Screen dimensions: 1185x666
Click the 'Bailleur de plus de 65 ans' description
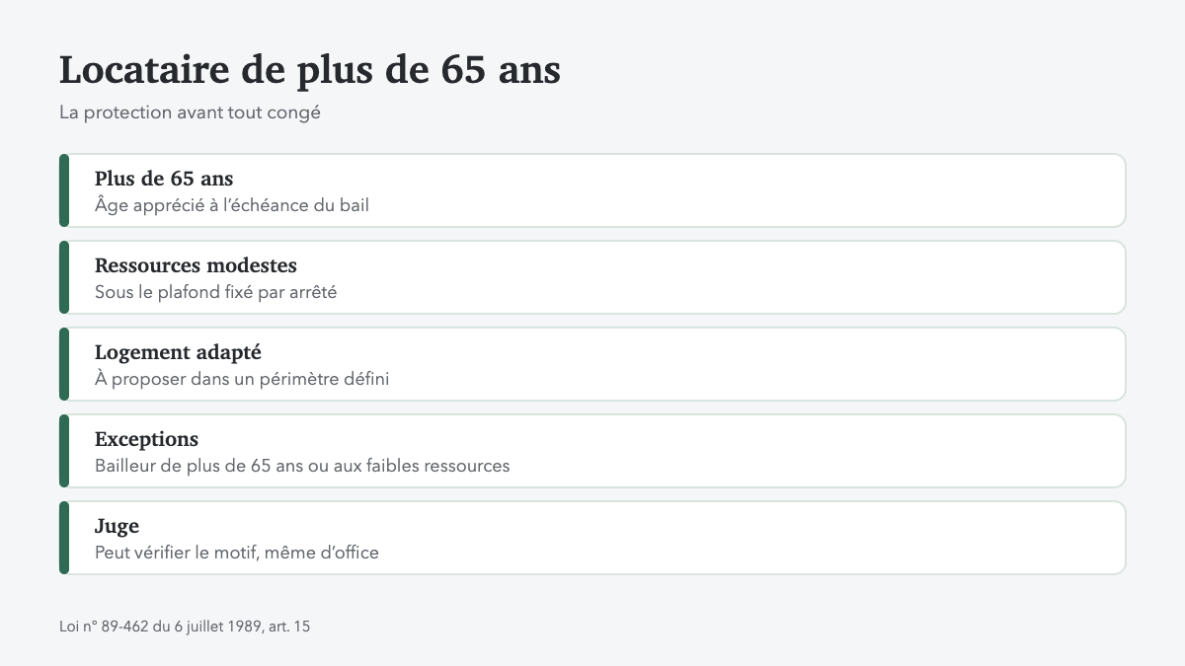[302, 466]
